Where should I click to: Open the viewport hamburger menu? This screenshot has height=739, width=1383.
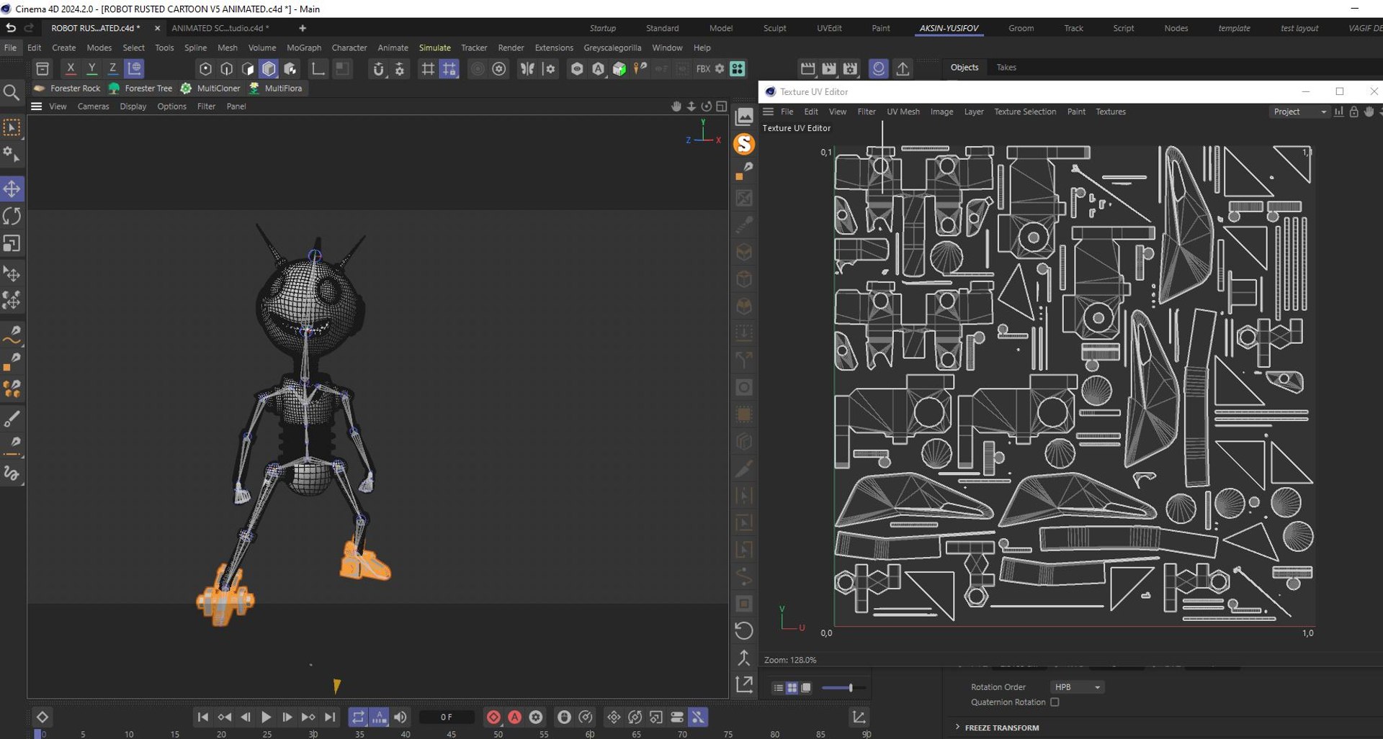point(36,106)
